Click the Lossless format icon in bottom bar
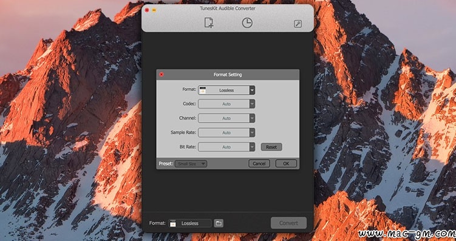Screen dimensions: 456x241 [173, 223]
